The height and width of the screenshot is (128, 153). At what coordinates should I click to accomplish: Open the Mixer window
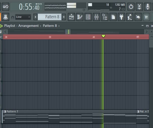tap(96, 17)
